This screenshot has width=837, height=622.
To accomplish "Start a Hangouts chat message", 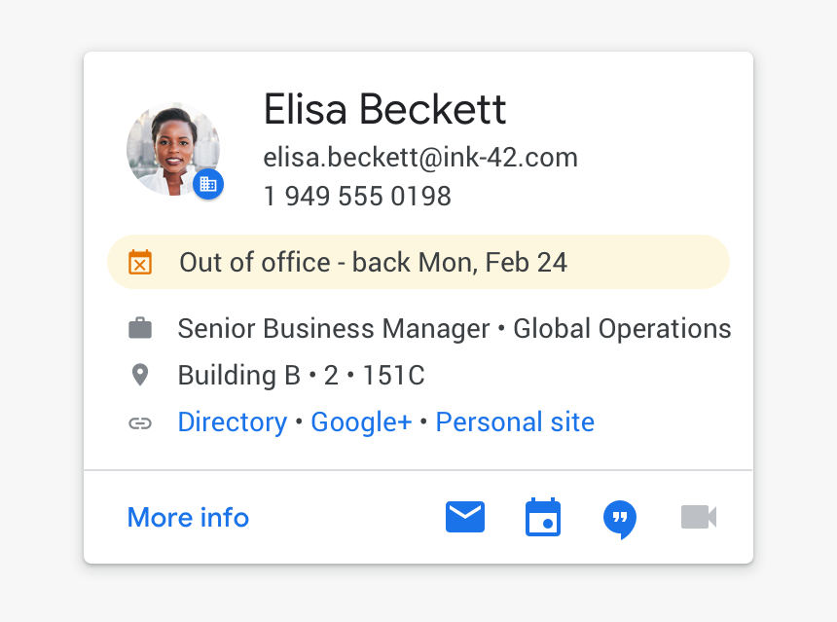I will click(620, 519).
